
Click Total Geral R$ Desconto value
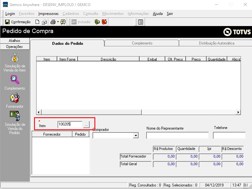pyautogui.click(x=233, y=164)
